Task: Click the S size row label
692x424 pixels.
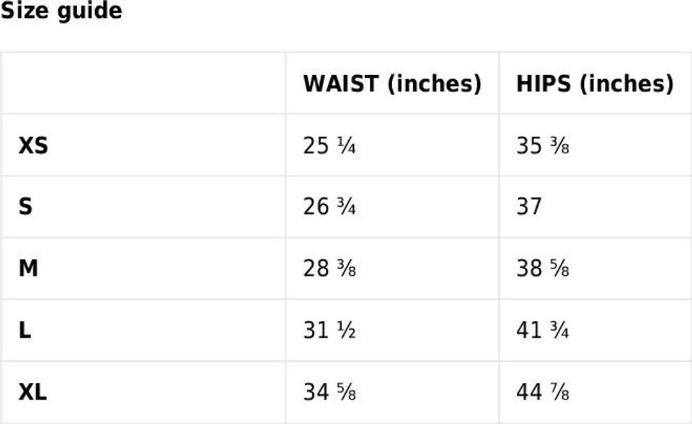Action: point(25,207)
